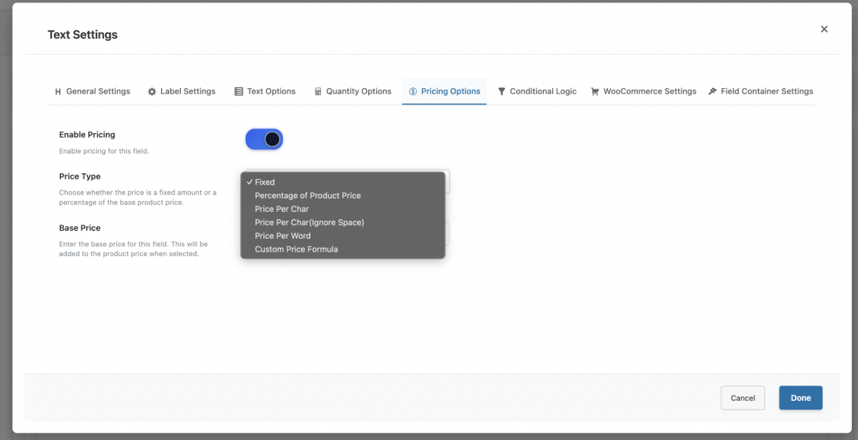Click the funnel icon beside Conditional Logic

tap(502, 91)
